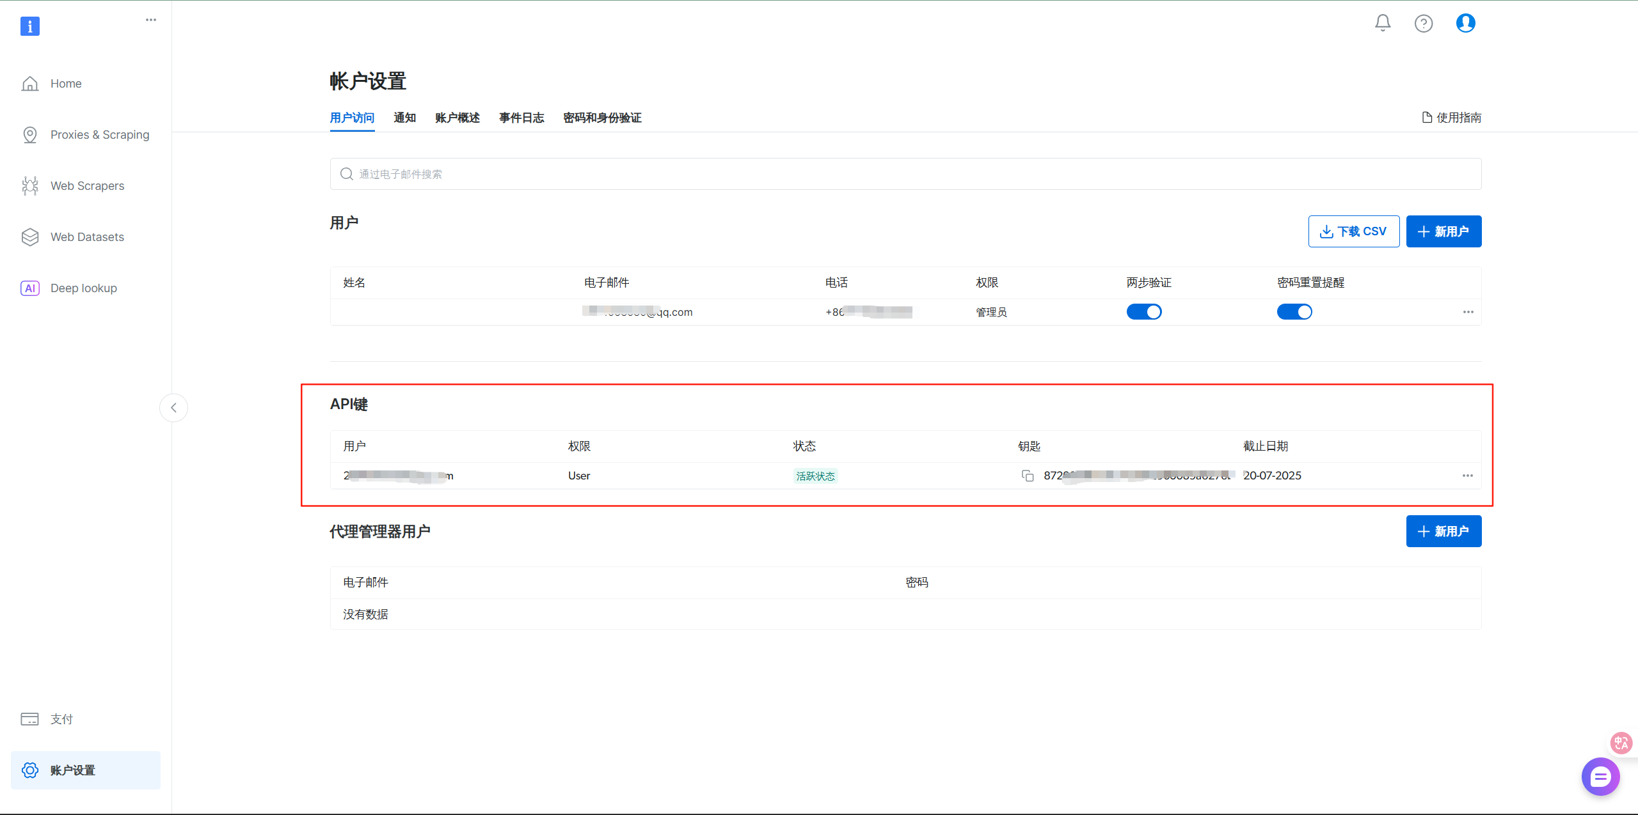The height and width of the screenshot is (815, 1638).
Task: Switch to the 通知 tab
Action: 404,118
